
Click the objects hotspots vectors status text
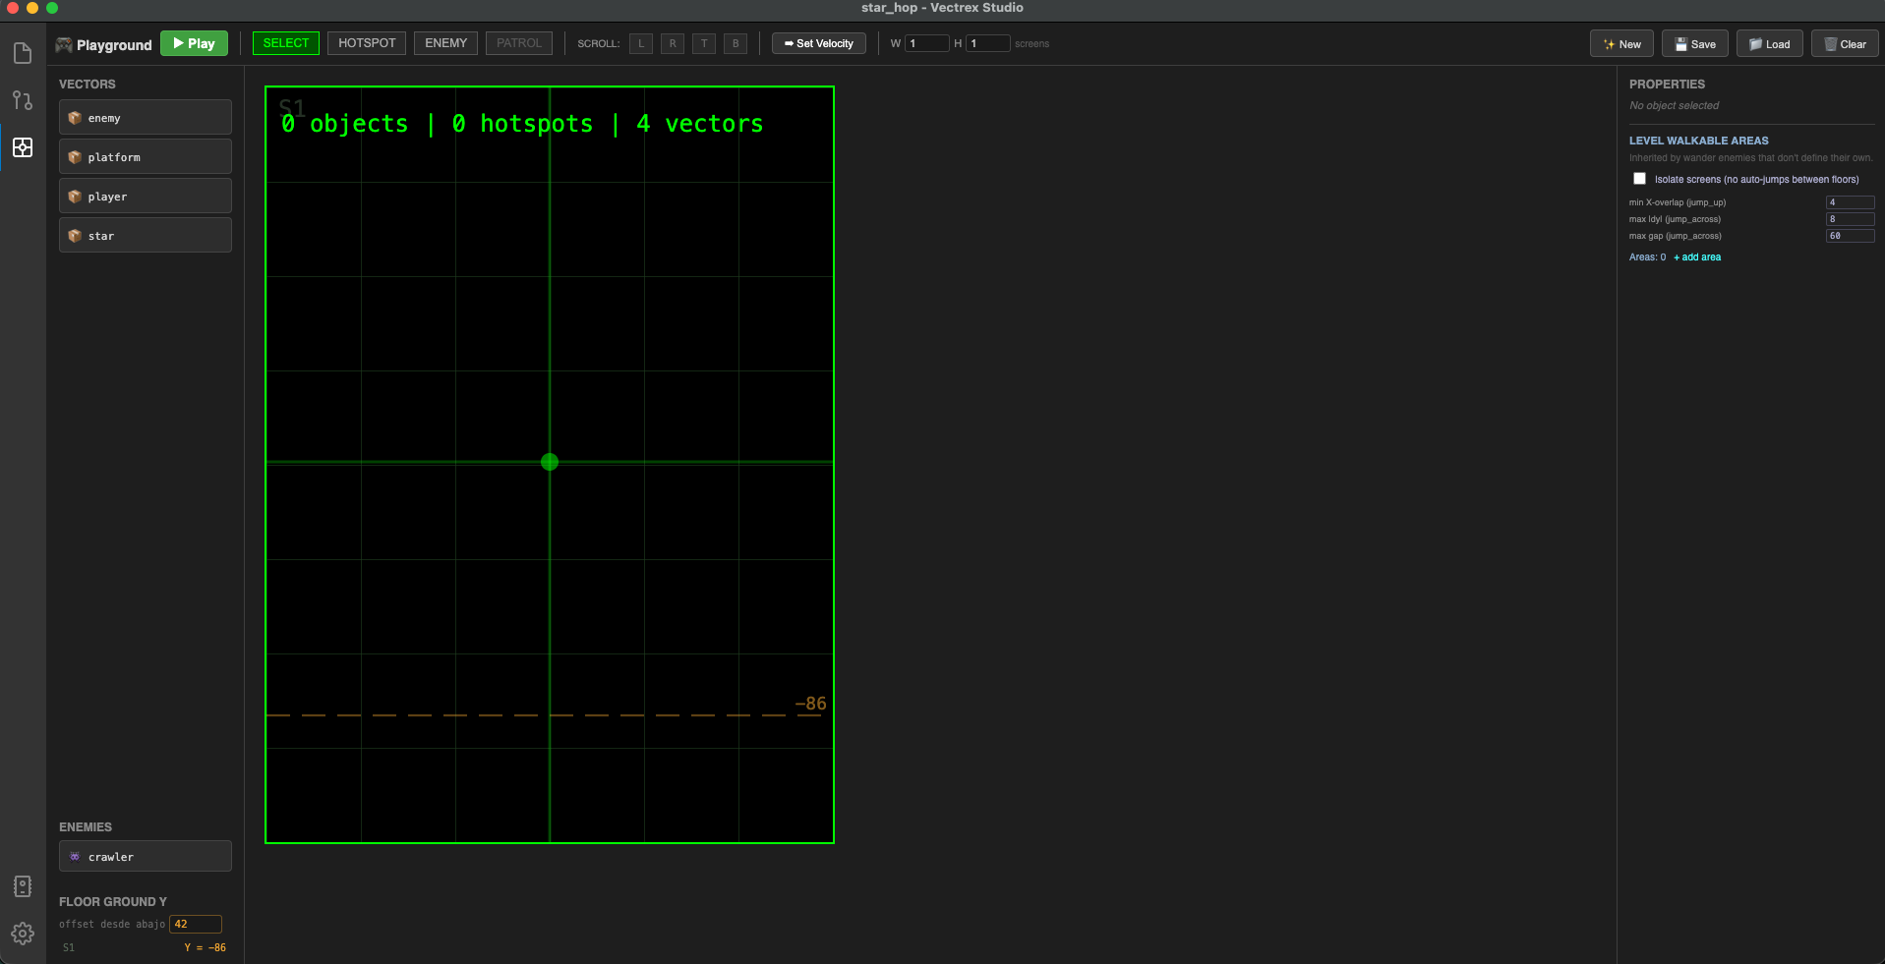click(x=522, y=124)
